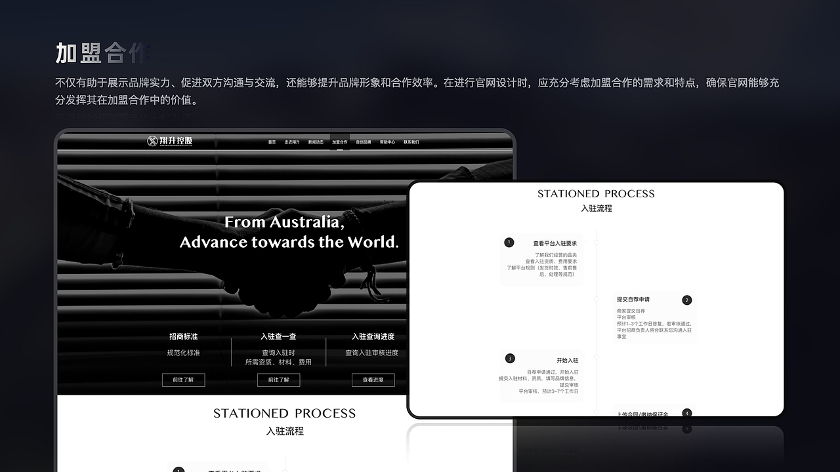Viewport: 840px width, 472px height.
Task: Click the 查看平台入驻要求 step title
Action: [555, 243]
